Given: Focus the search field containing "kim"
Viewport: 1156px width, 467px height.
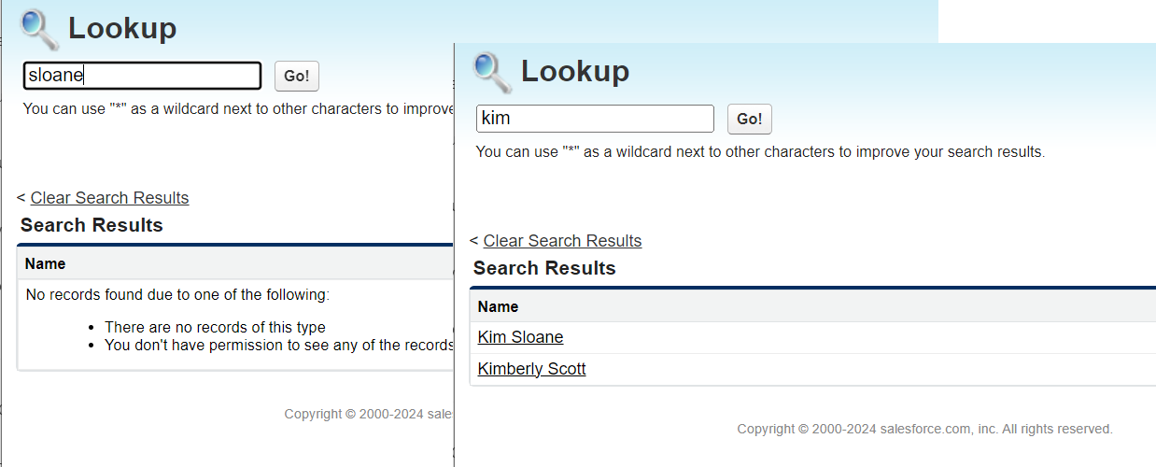Looking at the screenshot, I should 595,119.
